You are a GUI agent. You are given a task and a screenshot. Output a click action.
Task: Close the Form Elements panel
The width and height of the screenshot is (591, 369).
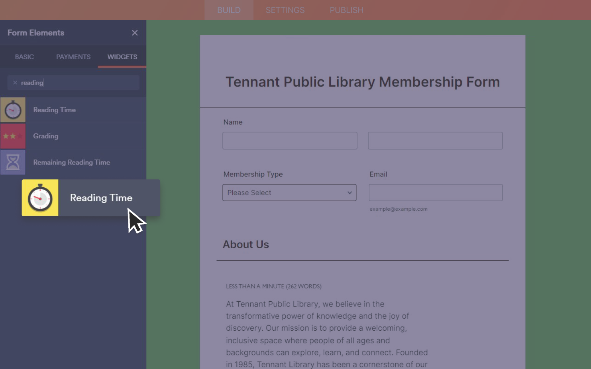[x=135, y=33]
